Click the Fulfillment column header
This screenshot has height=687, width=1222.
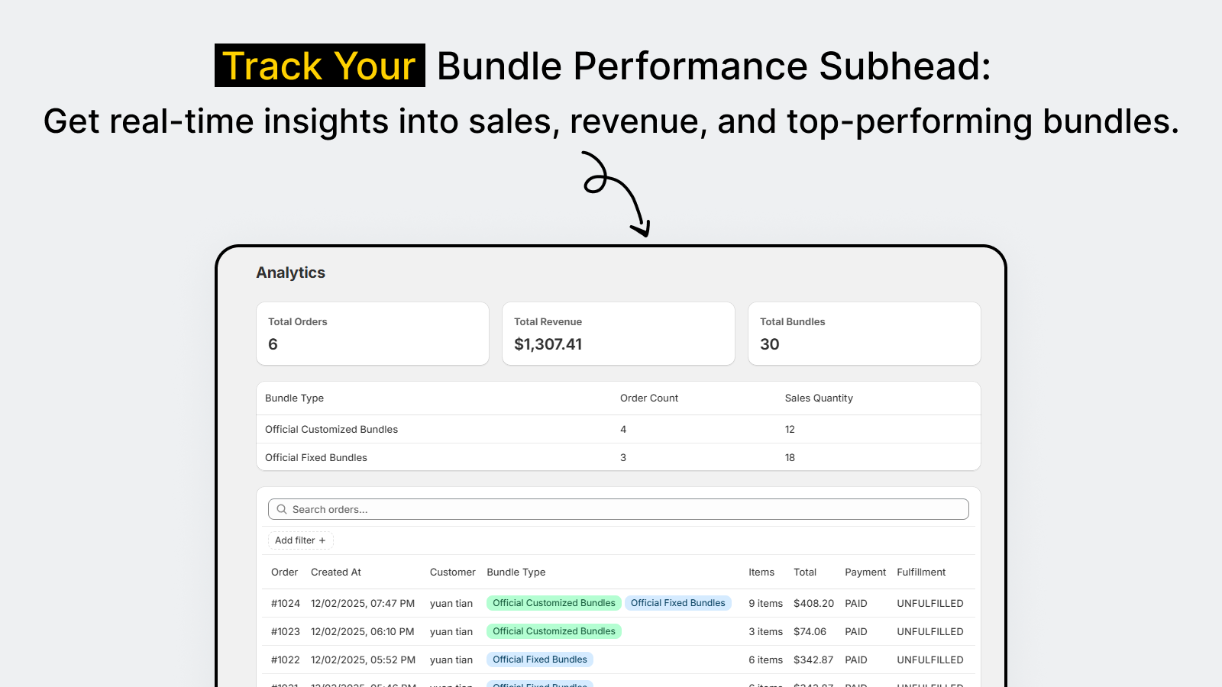tap(921, 572)
